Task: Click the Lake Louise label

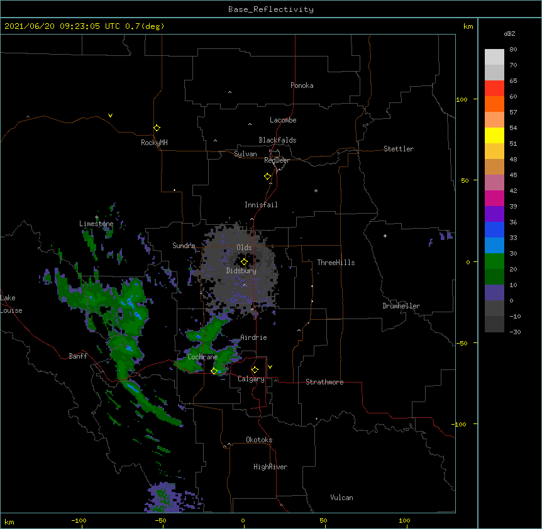Action: (11, 304)
